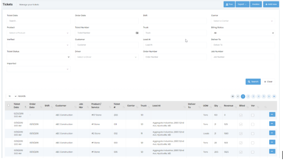Open the Ticket Number field's list icon
This screenshot has width=283, height=161.
[x=137, y=33]
